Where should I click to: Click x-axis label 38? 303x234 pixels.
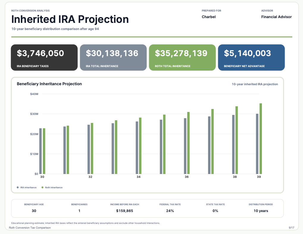coord(235,177)
